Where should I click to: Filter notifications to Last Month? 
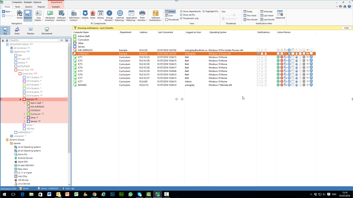[x=267, y=19]
